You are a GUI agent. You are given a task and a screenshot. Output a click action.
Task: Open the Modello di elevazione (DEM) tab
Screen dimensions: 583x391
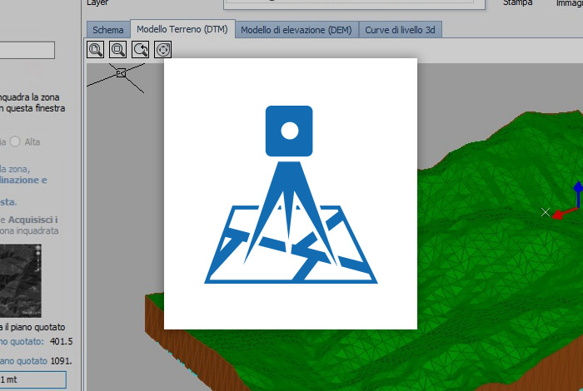296,31
